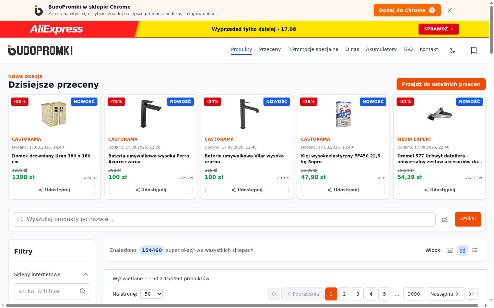The image size is (494, 308).
Task: Click the -75% discount badge
Action: 116,102
